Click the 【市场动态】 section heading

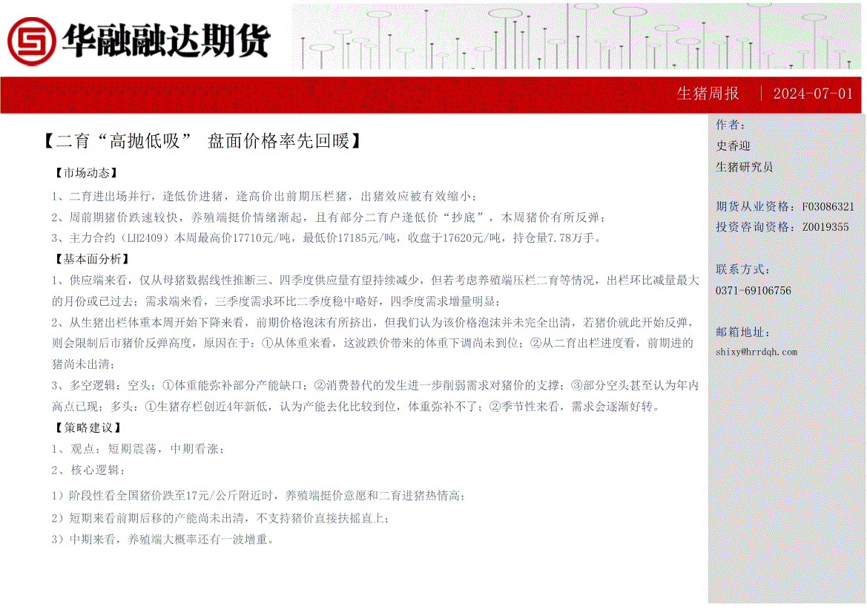click(86, 173)
